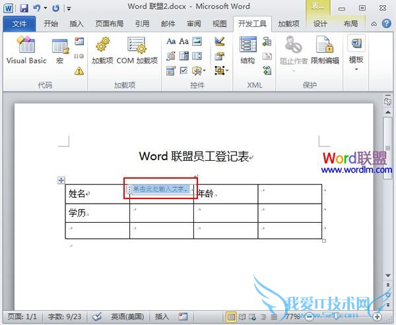Click the 年龄 table cell

click(x=226, y=194)
